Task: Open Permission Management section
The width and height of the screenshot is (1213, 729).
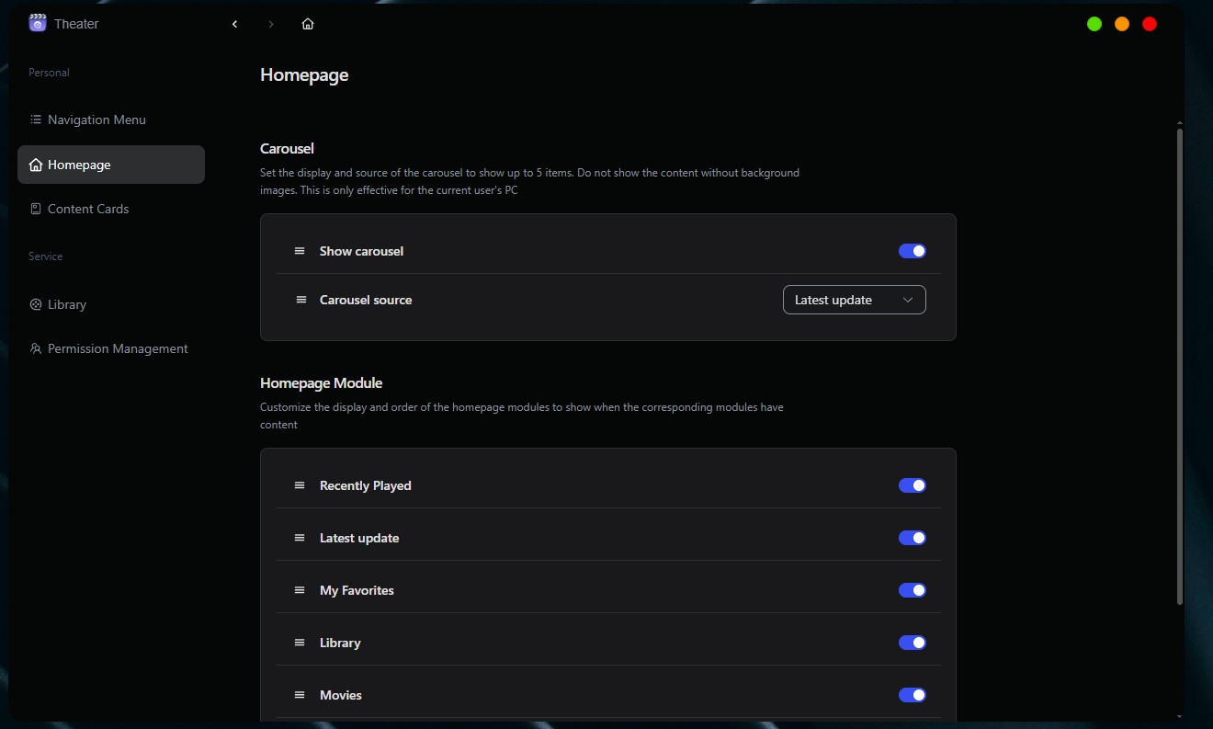Action: click(111, 348)
